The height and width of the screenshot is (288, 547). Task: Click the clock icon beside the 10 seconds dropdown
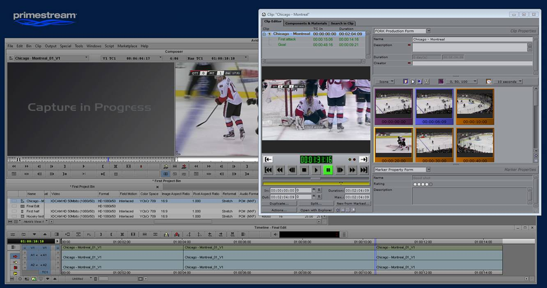tap(488, 81)
